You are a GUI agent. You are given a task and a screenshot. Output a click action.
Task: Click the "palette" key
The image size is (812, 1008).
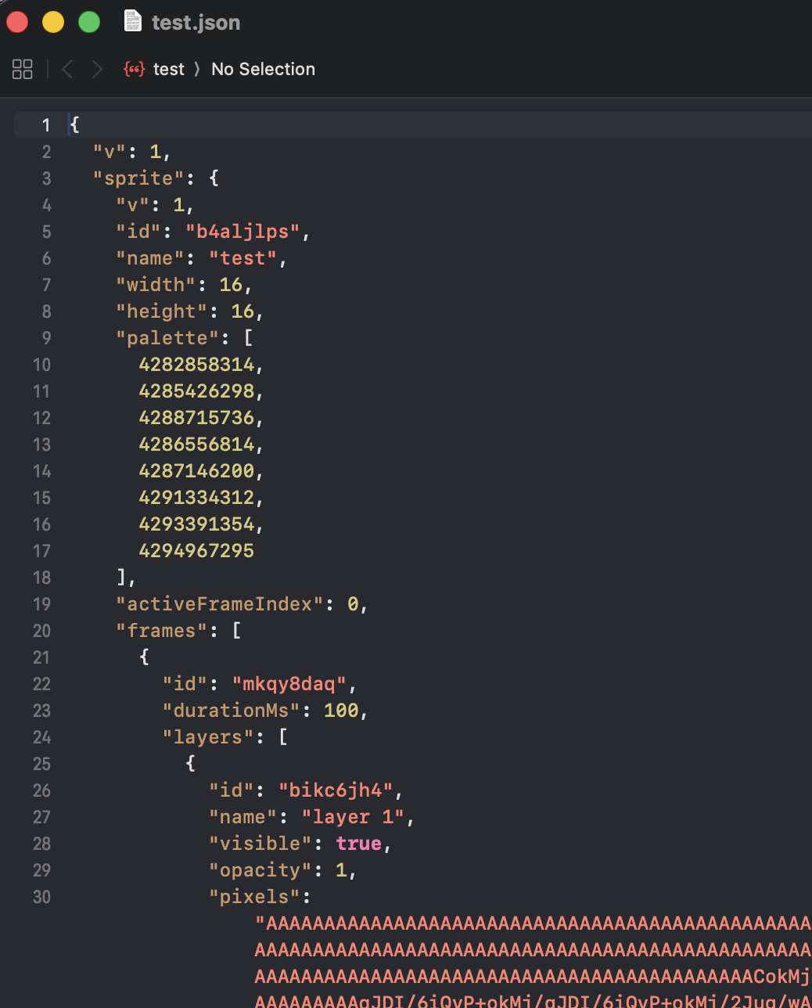click(167, 338)
